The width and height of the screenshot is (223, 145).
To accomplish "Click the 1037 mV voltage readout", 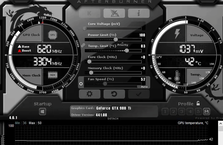I will [191, 49].
